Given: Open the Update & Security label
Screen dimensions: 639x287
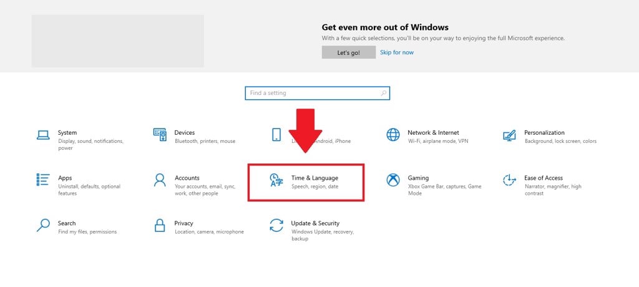Looking at the screenshot, I should pyautogui.click(x=315, y=223).
